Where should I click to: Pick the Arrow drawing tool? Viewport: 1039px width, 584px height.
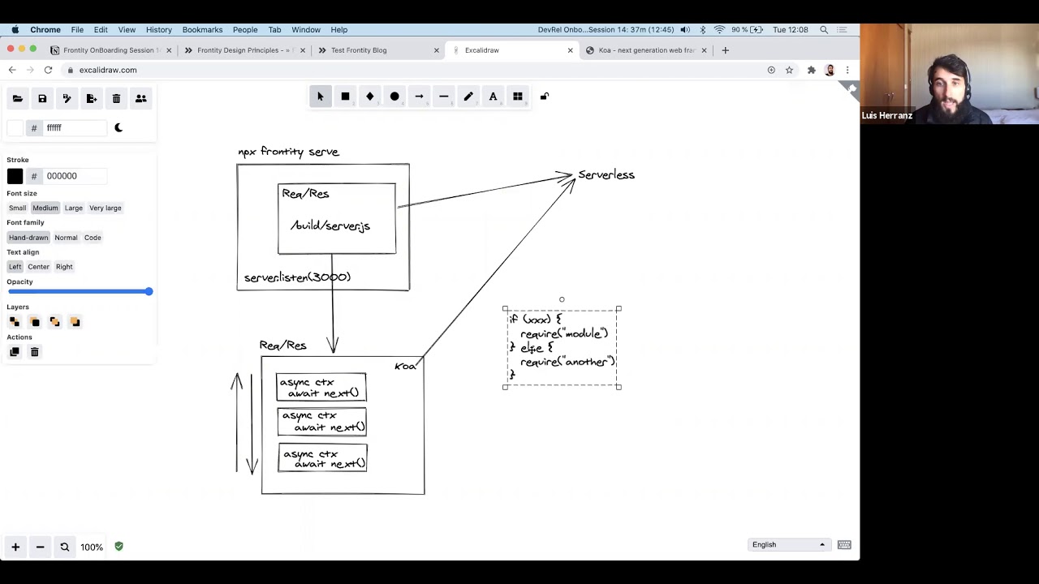coord(419,97)
